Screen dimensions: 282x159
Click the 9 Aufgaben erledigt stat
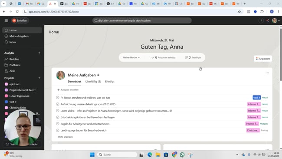[164, 58]
